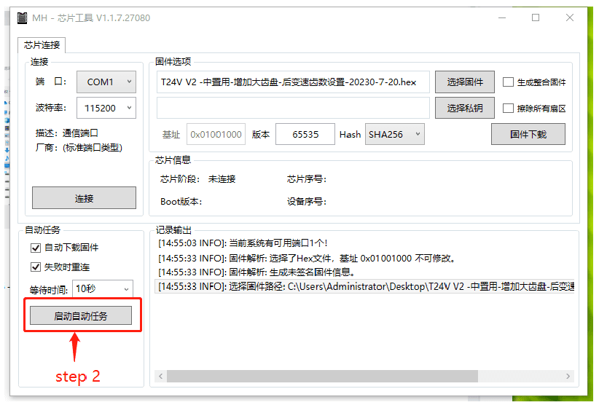The width and height of the screenshot is (599, 413).
Task: Uncheck the 自动下载固件 option
Action: pos(36,248)
